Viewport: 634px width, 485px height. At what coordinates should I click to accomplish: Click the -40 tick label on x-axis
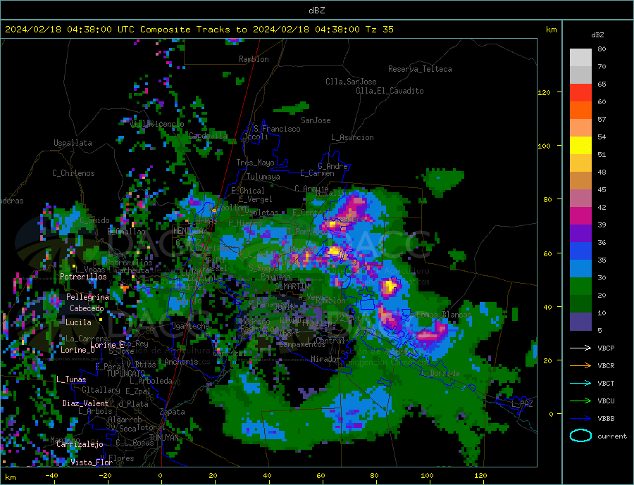tap(51, 476)
